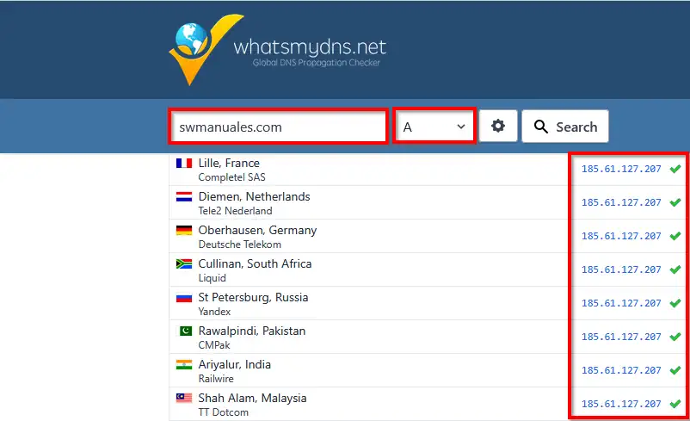
Task: Click the green checkmark in the St Petersburg row
Action: pyautogui.click(x=675, y=303)
